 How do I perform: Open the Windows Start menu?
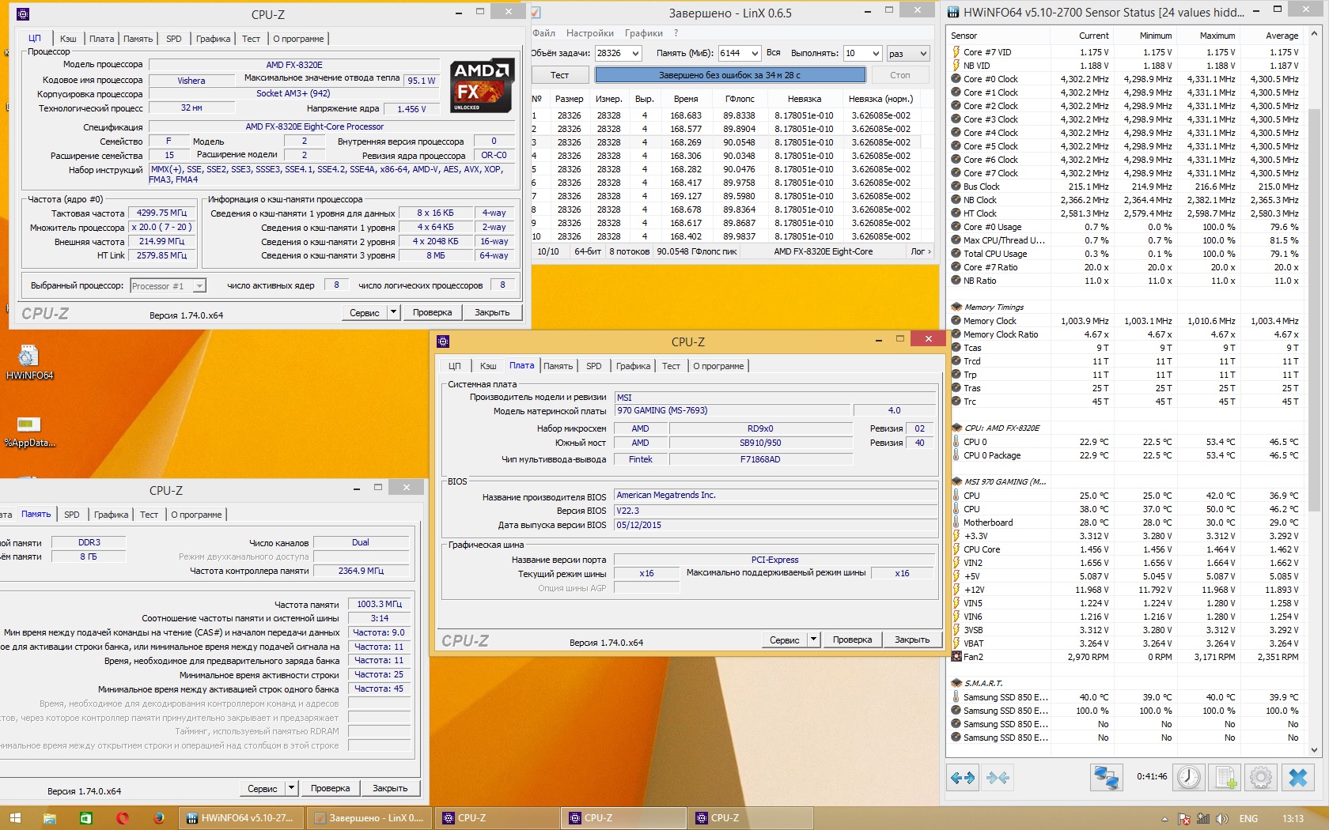(15, 818)
